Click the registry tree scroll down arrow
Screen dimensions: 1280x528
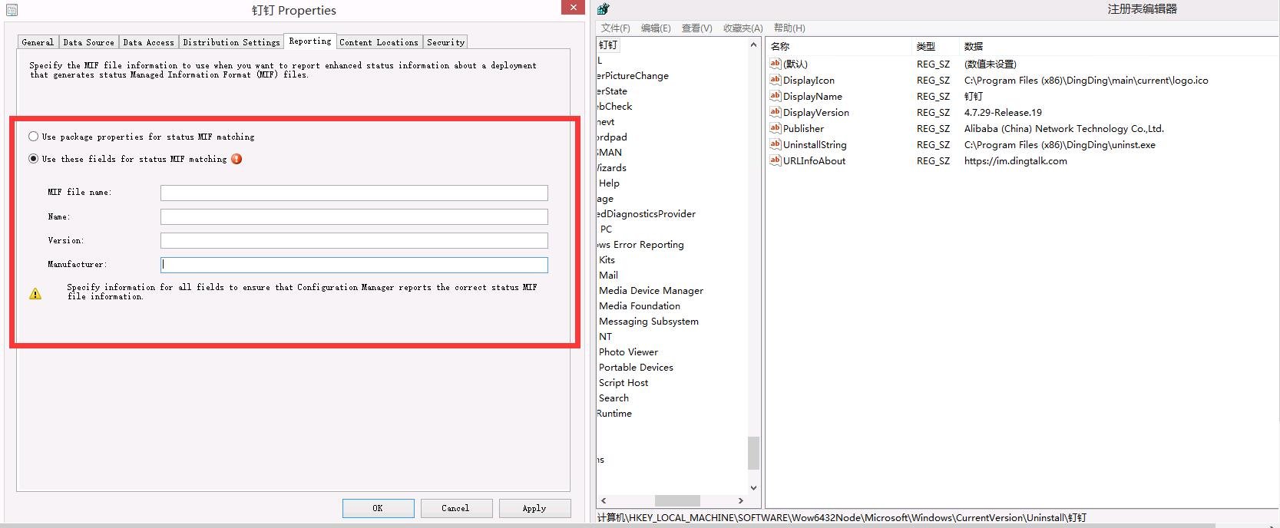pyautogui.click(x=753, y=487)
